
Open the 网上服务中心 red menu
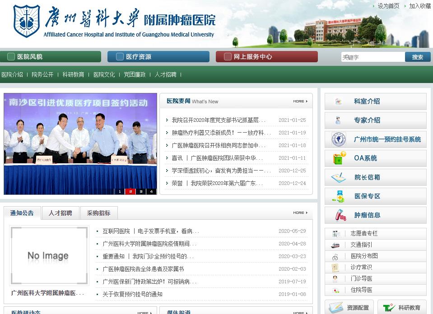[x=267, y=56]
